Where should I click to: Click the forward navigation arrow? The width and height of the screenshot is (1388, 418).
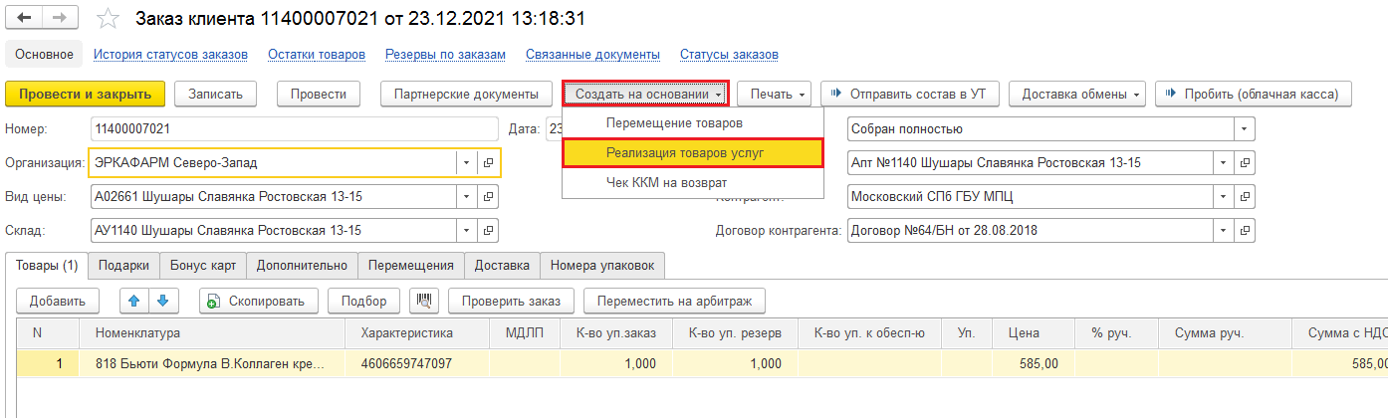click(60, 19)
